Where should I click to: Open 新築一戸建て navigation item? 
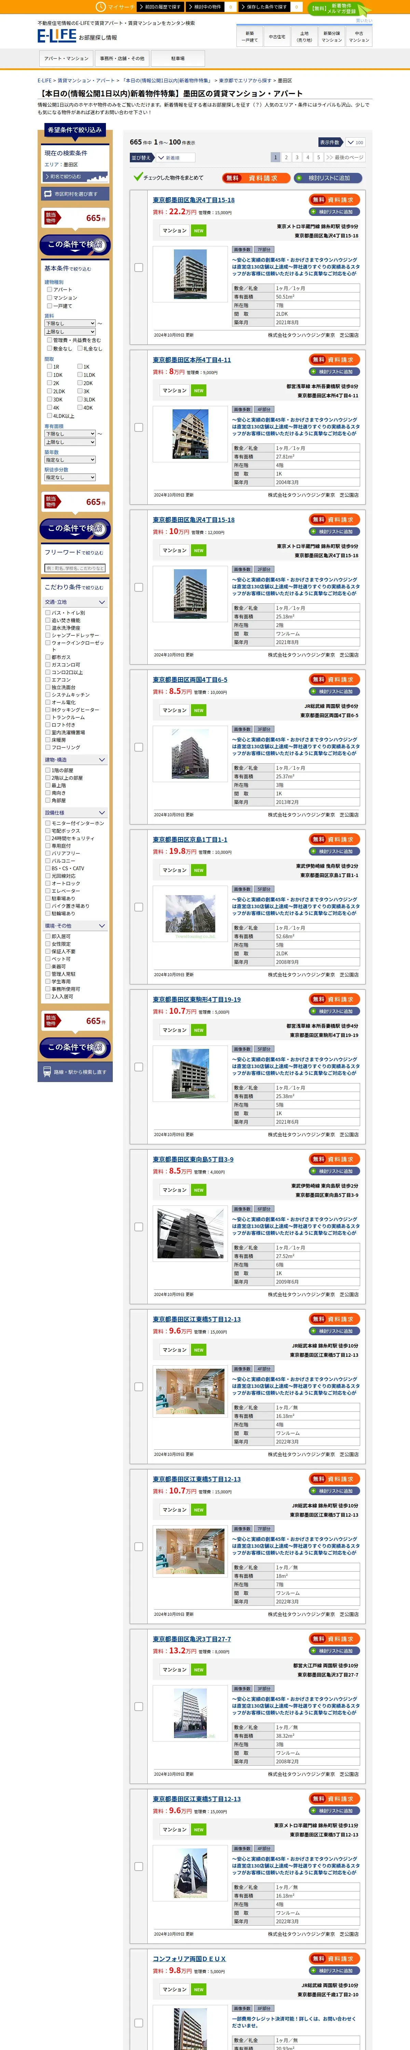click(x=250, y=37)
